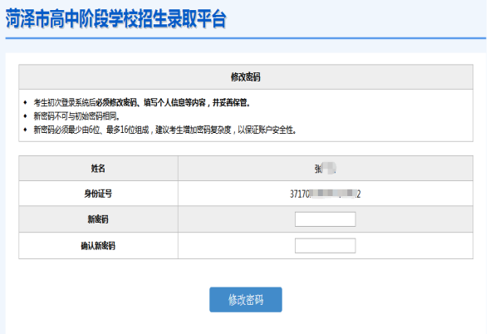
Task: Click the 新密码 label cell
Action: 99,219
